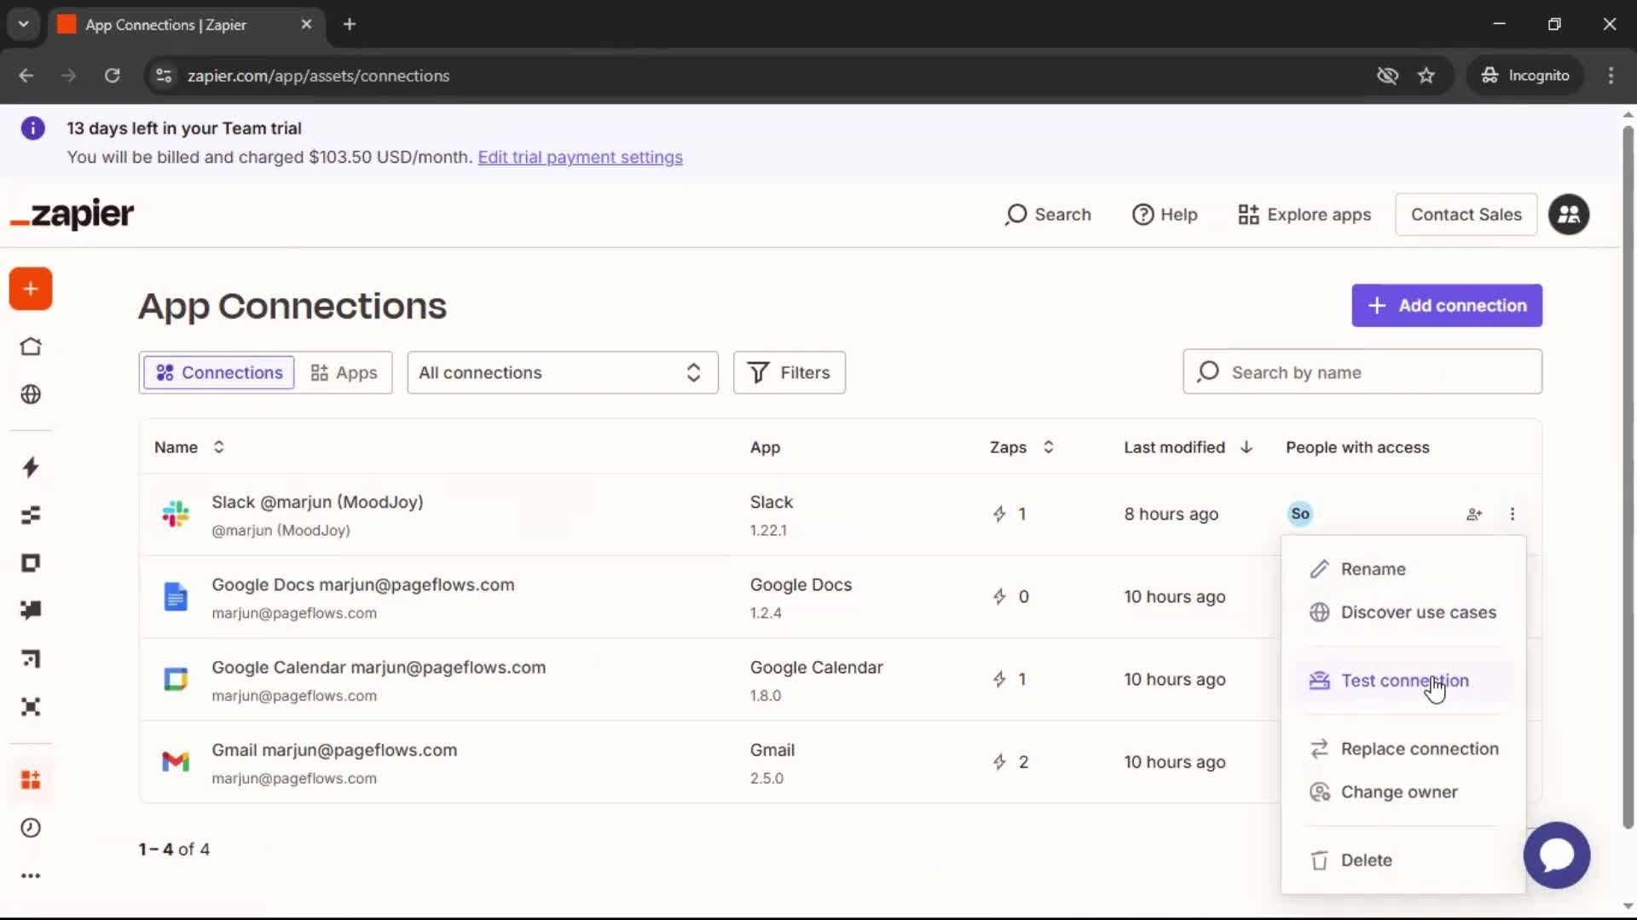Click the 'So' people access avatar
Image resolution: width=1637 pixels, height=920 pixels.
1300,514
